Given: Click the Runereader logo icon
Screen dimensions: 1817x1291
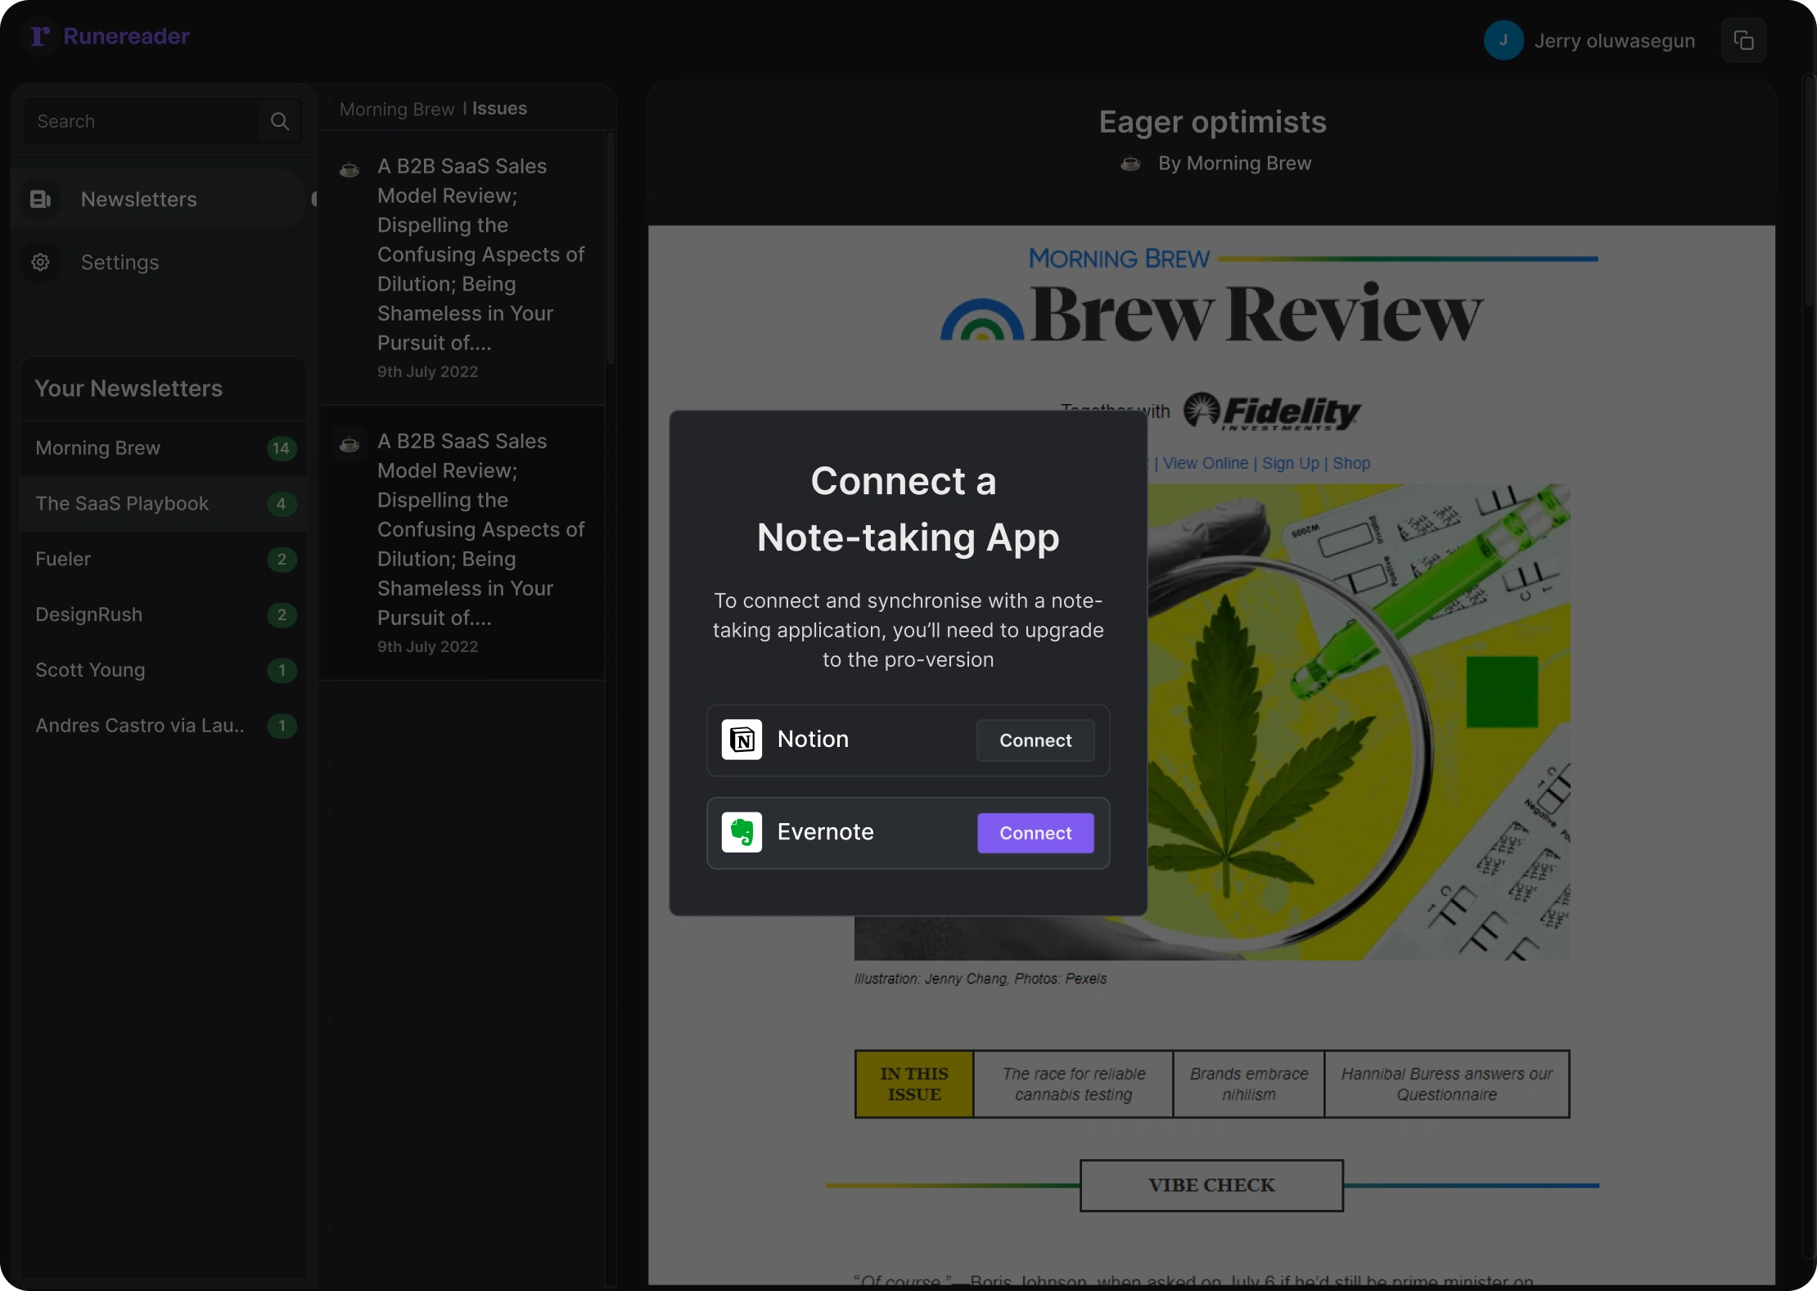Looking at the screenshot, I should click(40, 36).
